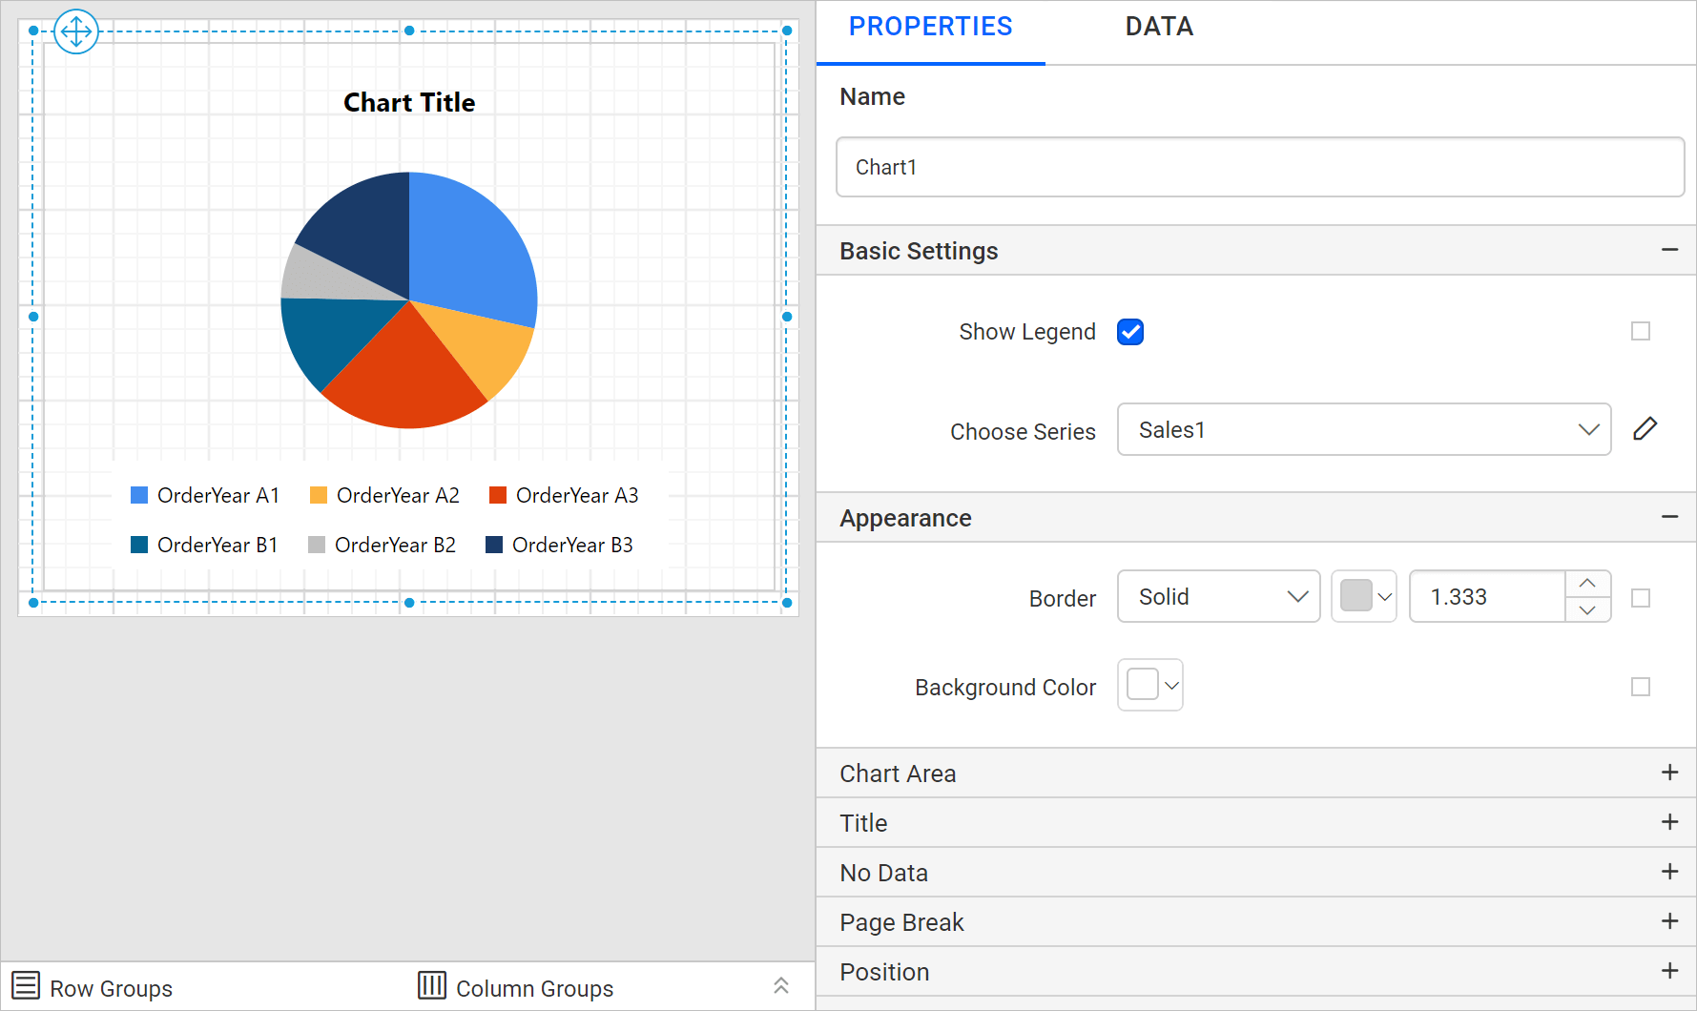Toggle the small checkbox beside Border row
1697x1011 pixels.
pyautogui.click(x=1641, y=598)
